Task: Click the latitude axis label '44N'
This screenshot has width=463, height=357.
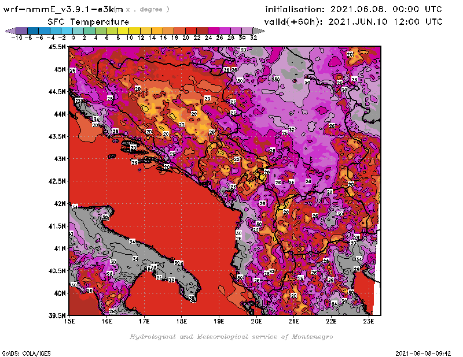Action: (60, 114)
